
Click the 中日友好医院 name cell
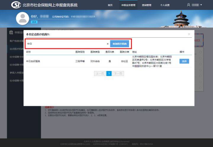(x=33, y=61)
